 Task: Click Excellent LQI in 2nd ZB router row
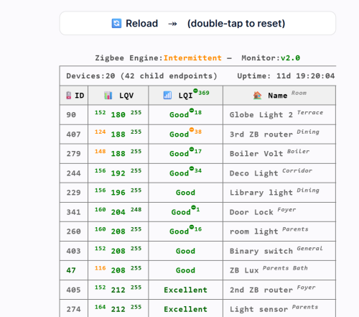point(185,290)
